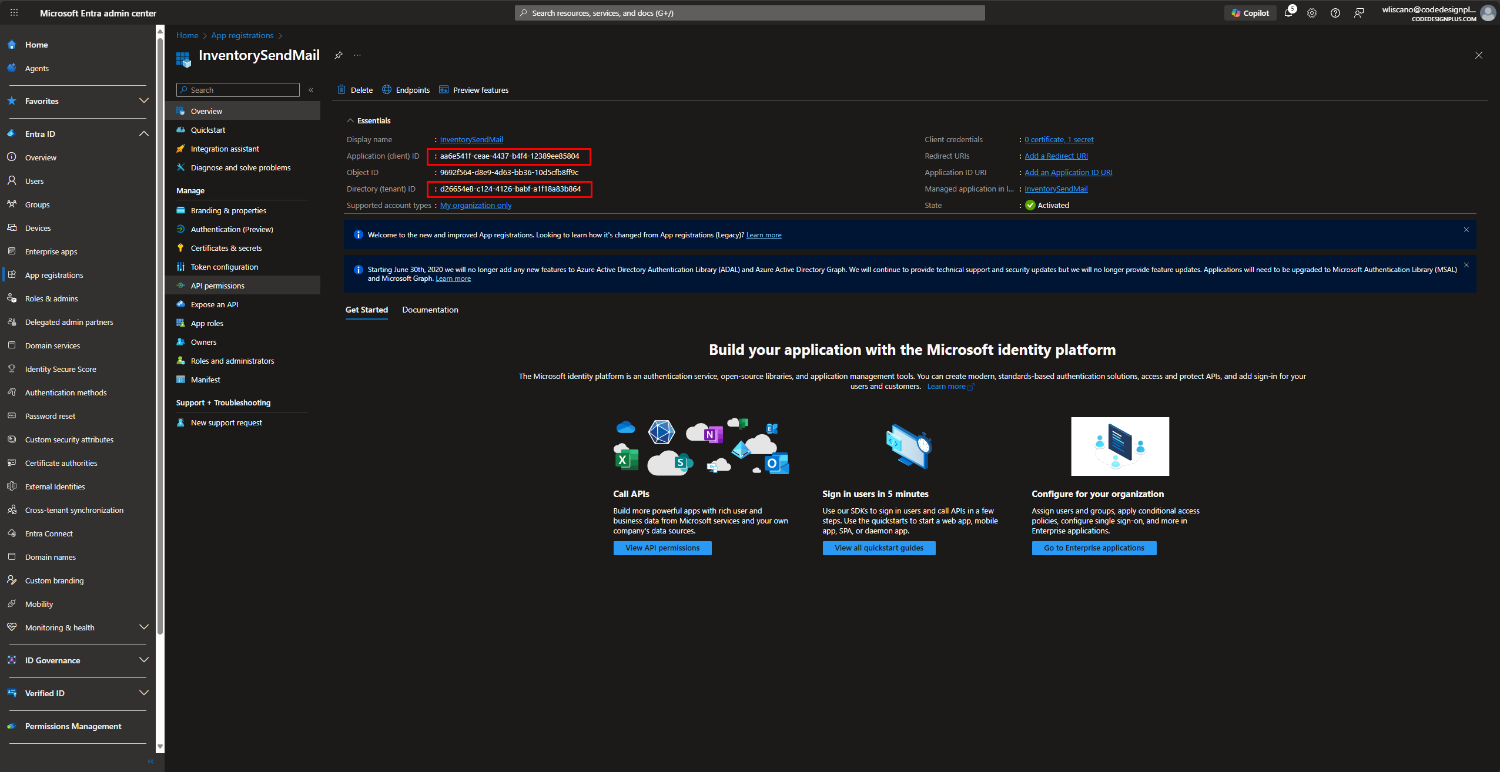Click the Preview features icon
The height and width of the screenshot is (772, 1500).
coord(444,89)
